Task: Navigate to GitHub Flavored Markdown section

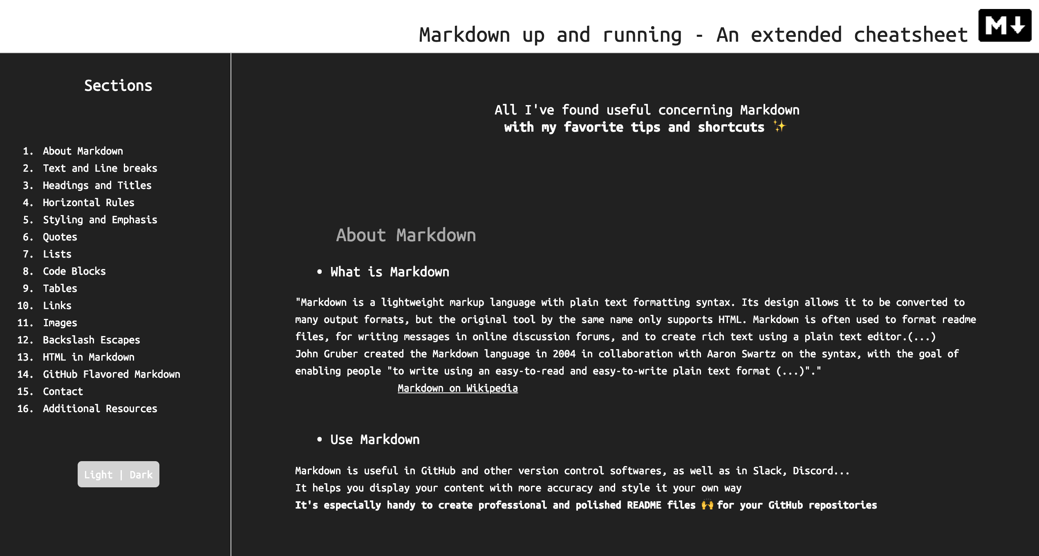Action: (111, 374)
